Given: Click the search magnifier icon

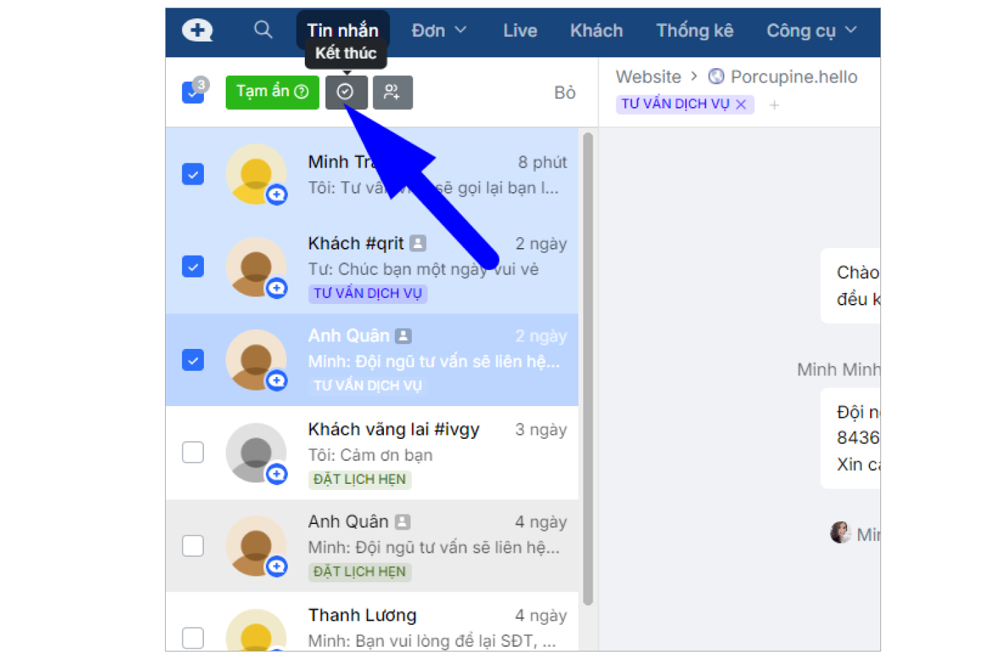Looking at the screenshot, I should pyautogui.click(x=263, y=29).
